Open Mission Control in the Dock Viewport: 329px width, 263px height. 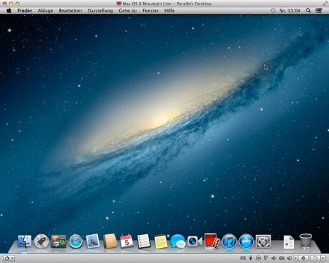click(x=58, y=242)
